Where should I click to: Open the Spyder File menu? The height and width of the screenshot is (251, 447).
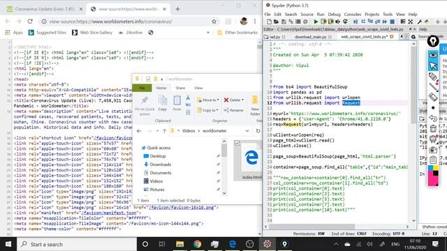coord(268,14)
